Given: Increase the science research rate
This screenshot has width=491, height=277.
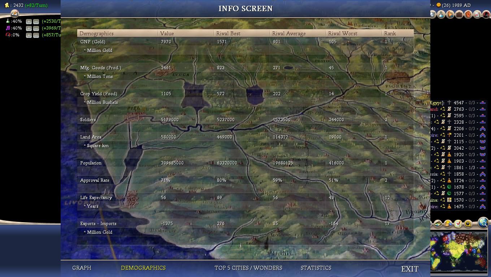Looking at the screenshot, I should coord(29,22).
